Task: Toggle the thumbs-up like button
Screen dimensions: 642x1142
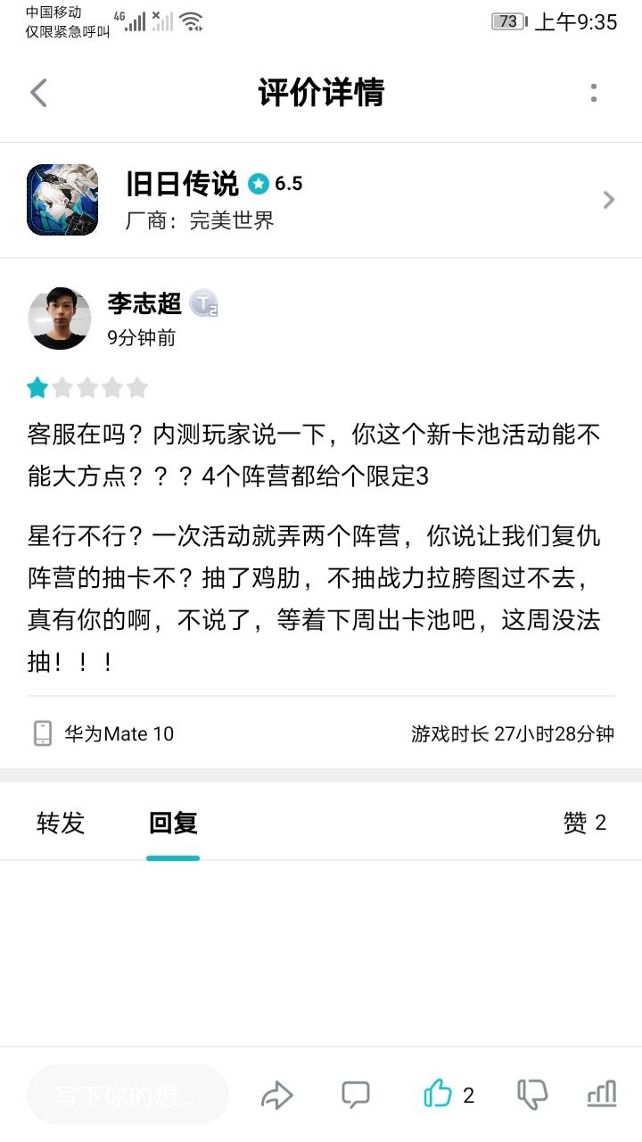Action: [x=438, y=1094]
